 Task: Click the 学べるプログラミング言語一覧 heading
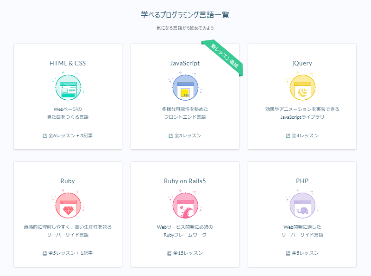[x=185, y=15]
